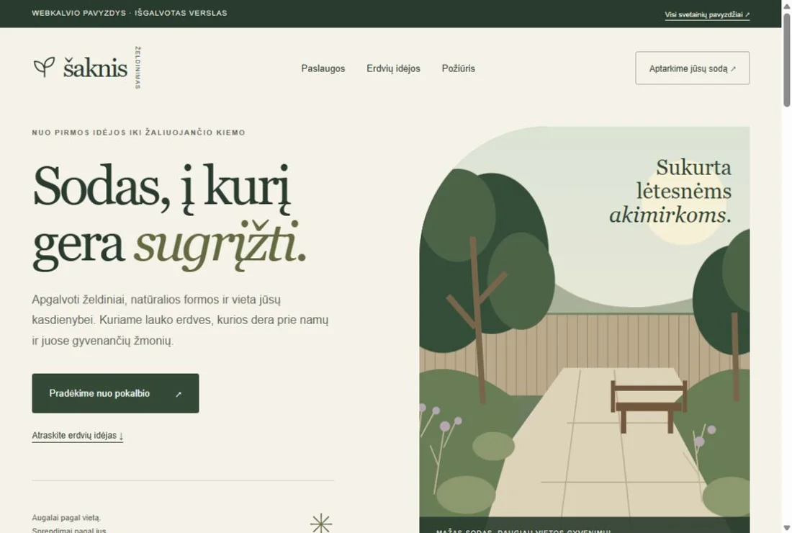Screen dimensions: 792x533
Task: Follow the Atraskite erdvių idėjas link
Action: (77, 436)
